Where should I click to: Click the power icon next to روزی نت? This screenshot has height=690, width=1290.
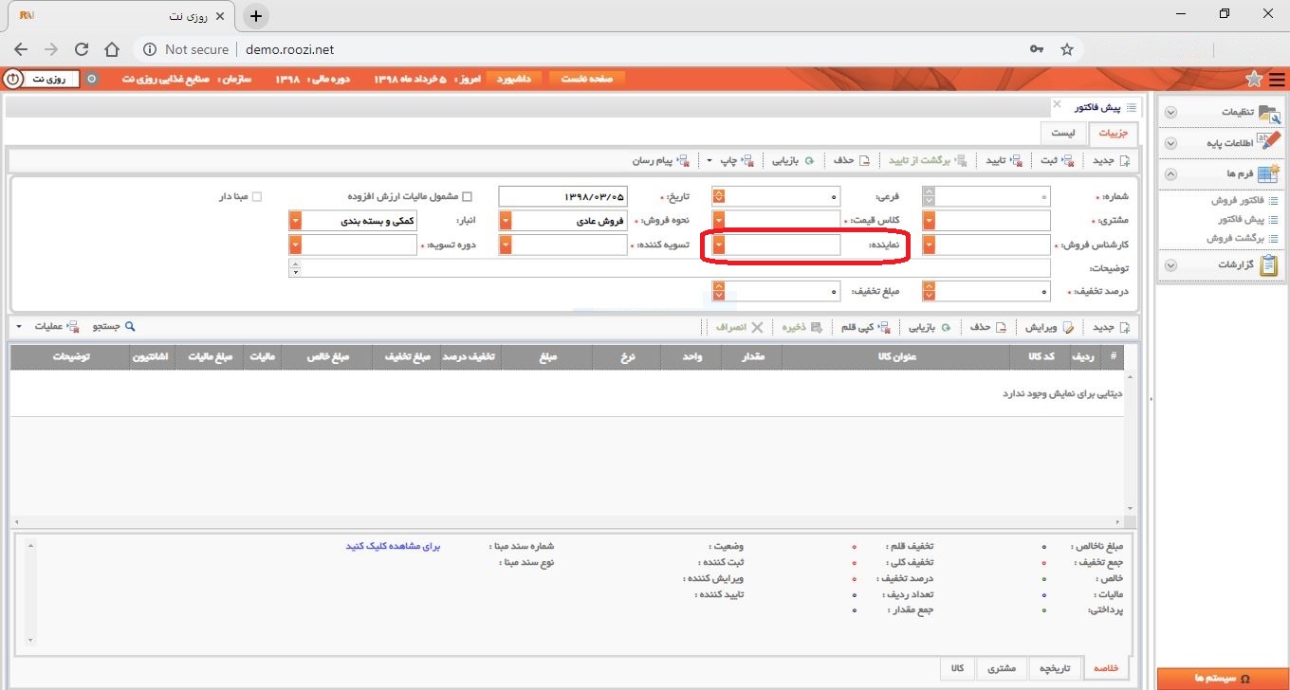13,79
